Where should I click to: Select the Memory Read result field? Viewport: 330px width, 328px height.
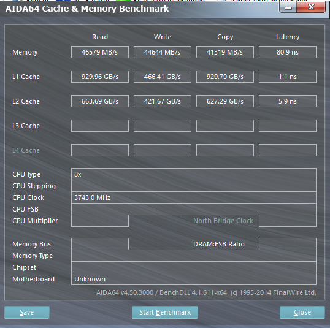click(x=100, y=52)
